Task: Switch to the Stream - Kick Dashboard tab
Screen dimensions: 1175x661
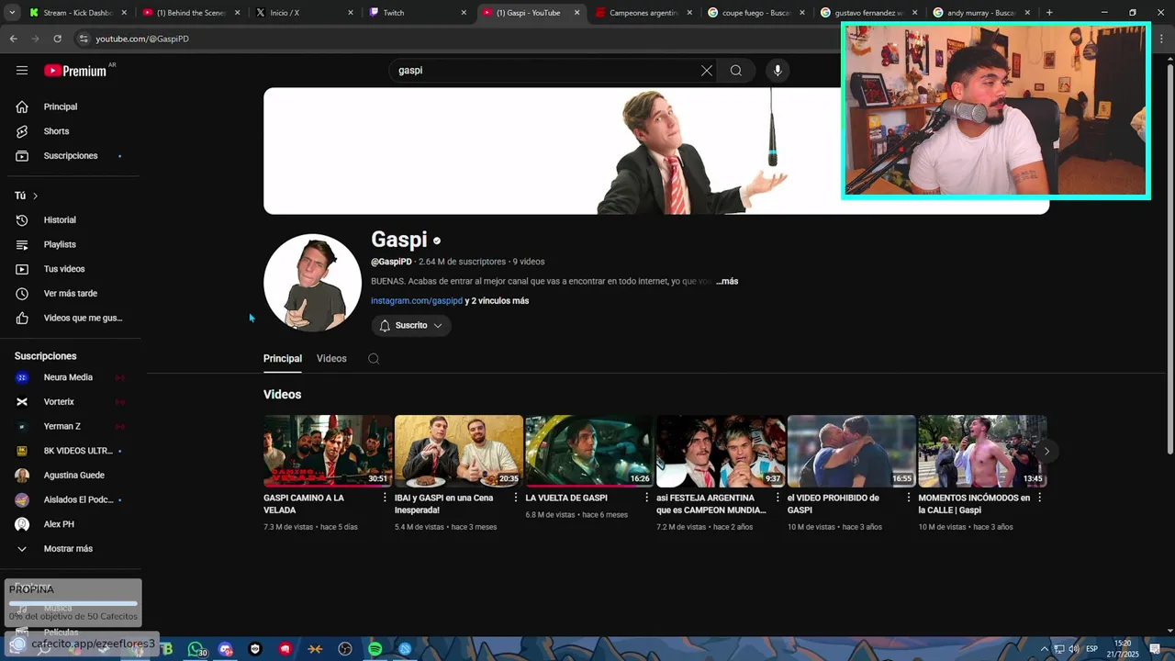Action: (78, 13)
